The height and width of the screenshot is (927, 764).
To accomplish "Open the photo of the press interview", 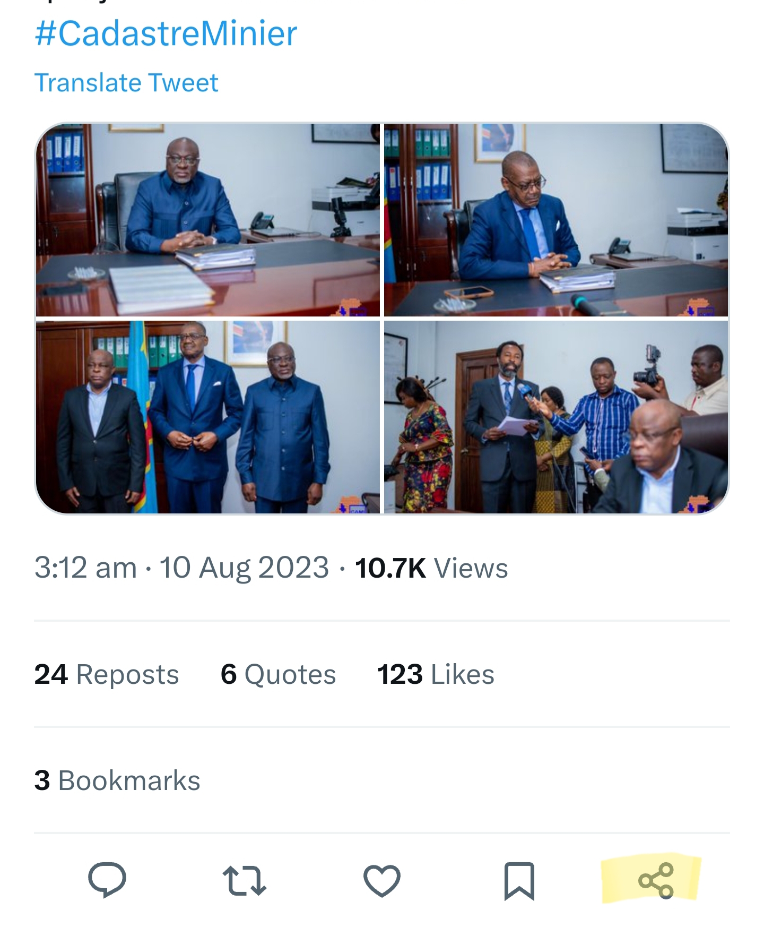I will click(x=555, y=417).
